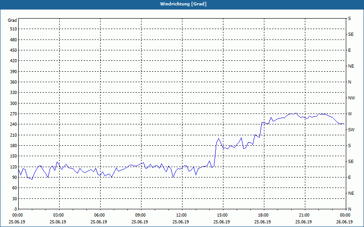Select the 00:00 label above 26.06.19
Image resolution: width=364 pixels, height=227 pixels.
(346, 215)
